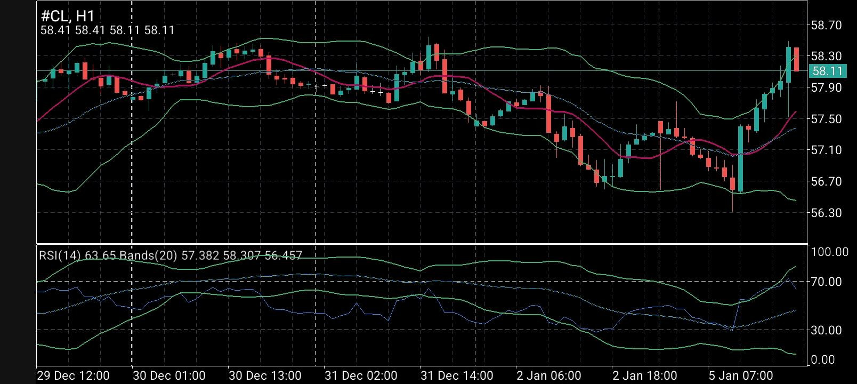The width and height of the screenshot is (857, 384).
Task: Open the RSI(14) Bands(20) indicator label
Action: [x=171, y=255]
